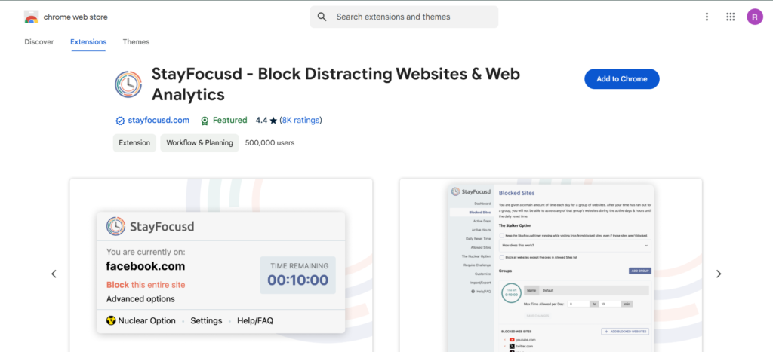Screen dimensions: 773x352
Task: Focus the Search extensions and themes field
Action: pos(405,17)
